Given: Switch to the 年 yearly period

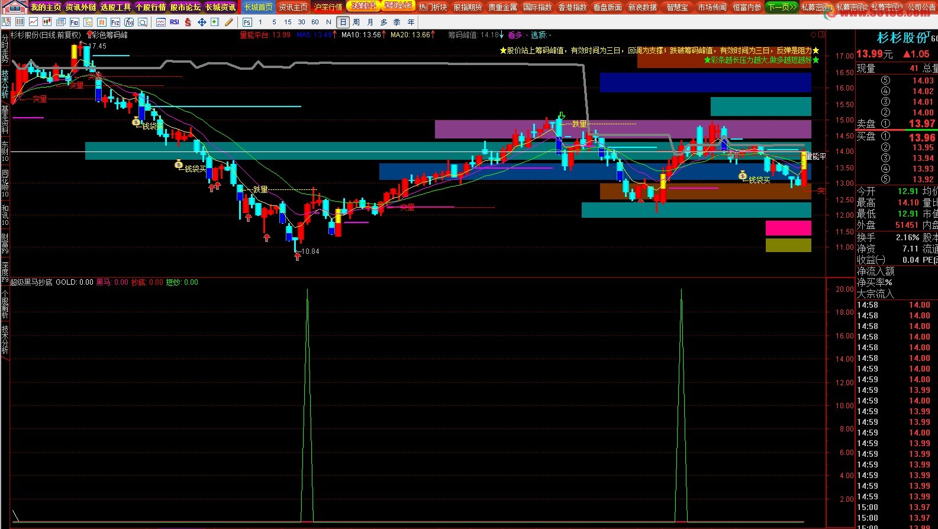Looking at the screenshot, I should 411,22.
